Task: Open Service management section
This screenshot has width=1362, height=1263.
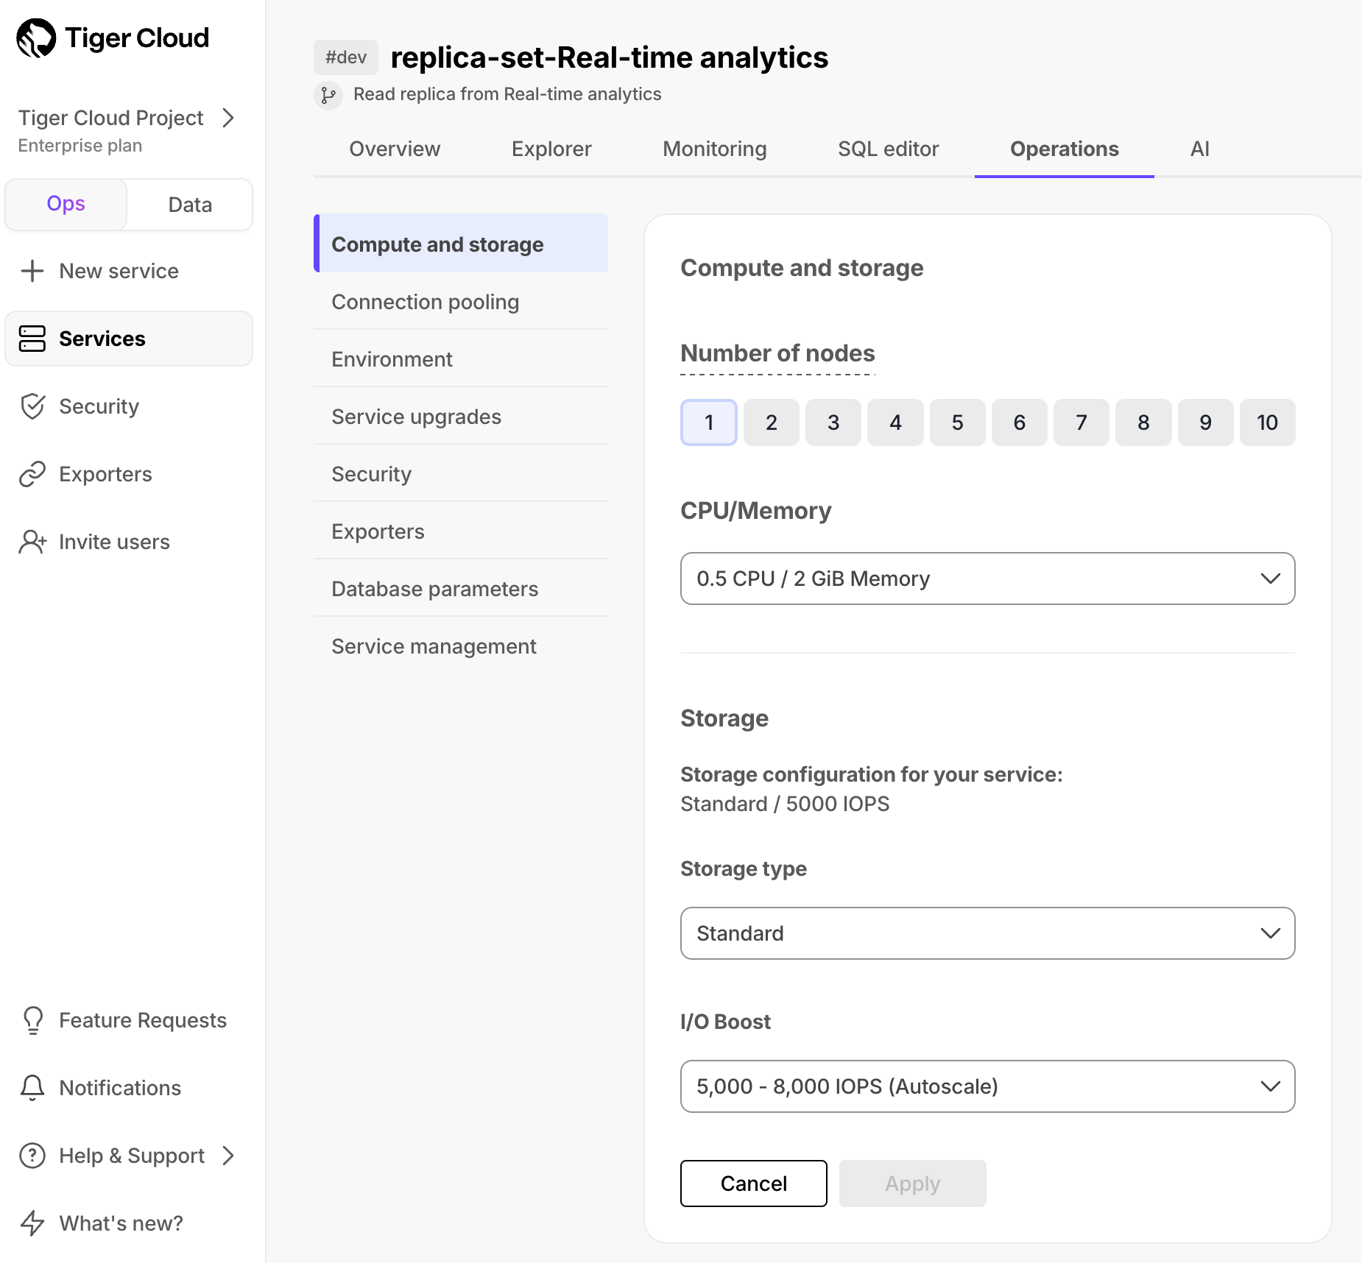Action: click(461, 646)
